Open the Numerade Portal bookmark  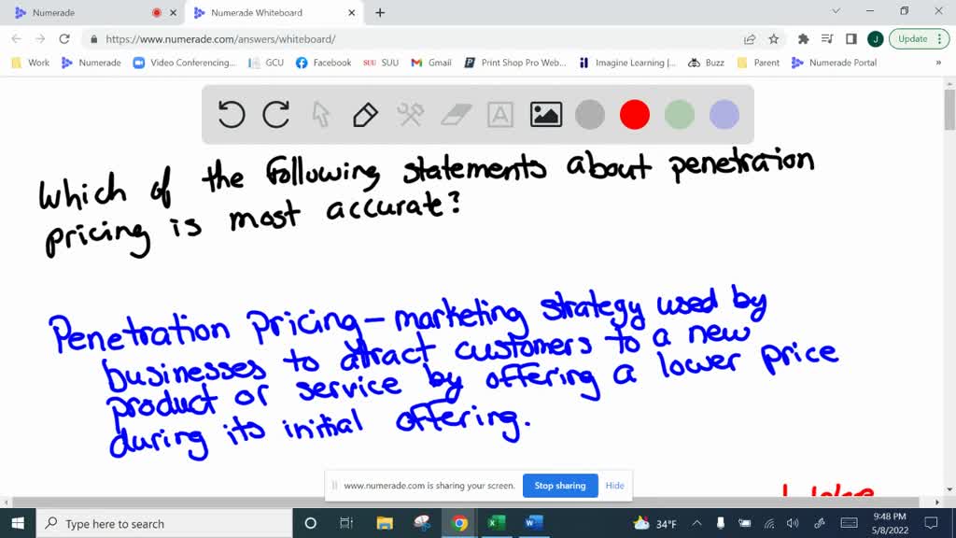pos(834,63)
